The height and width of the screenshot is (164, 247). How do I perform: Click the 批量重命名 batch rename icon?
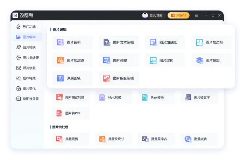point(145,139)
